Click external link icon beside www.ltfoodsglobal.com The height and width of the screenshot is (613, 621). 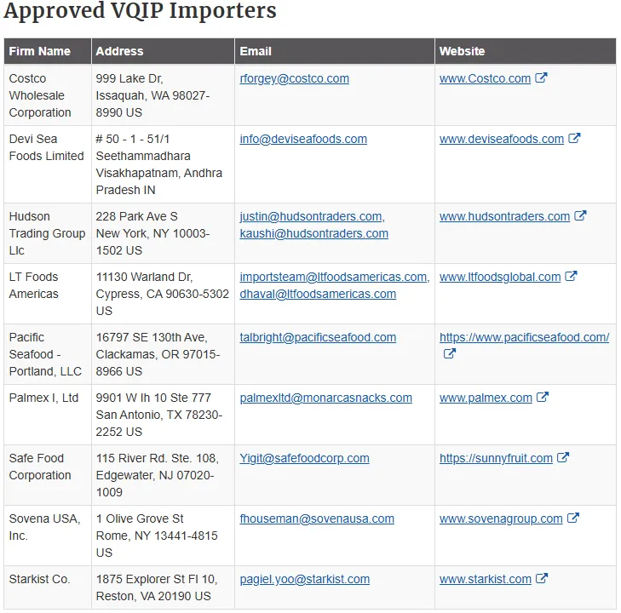[x=572, y=277]
